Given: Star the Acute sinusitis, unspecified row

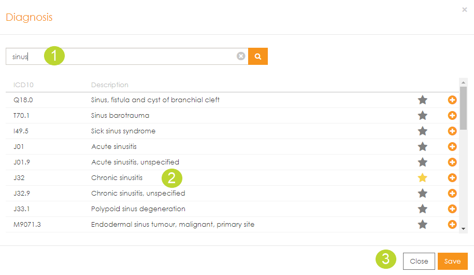Looking at the screenshot, I should (423, 162).
